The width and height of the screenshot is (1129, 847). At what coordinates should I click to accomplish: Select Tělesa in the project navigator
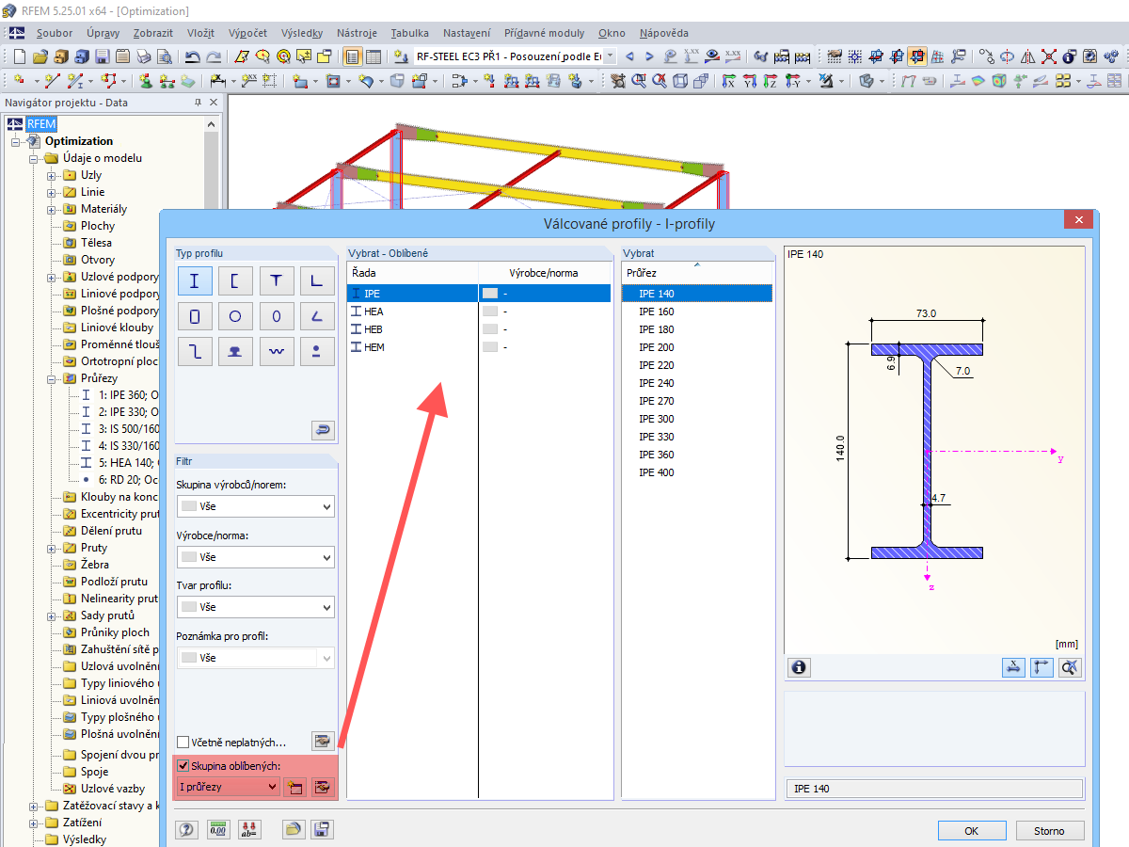point(96,243)
